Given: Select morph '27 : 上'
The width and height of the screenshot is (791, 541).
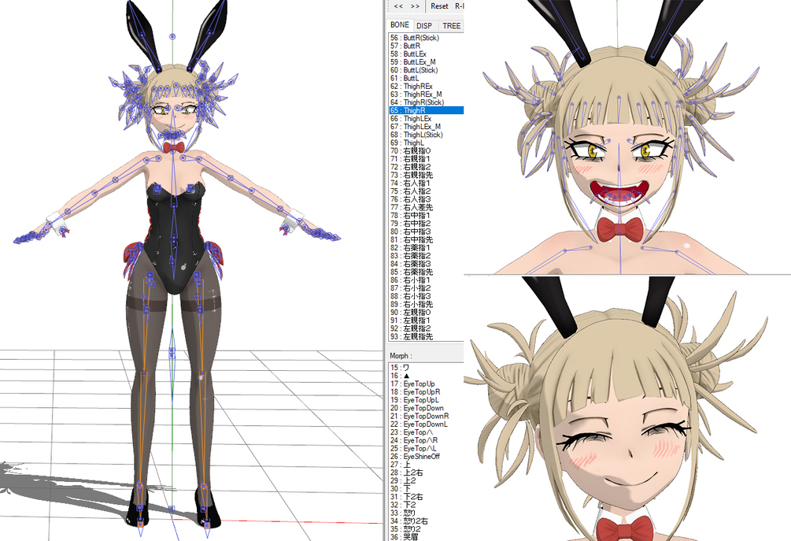Looking at the screenshot, I should (427, 465).
